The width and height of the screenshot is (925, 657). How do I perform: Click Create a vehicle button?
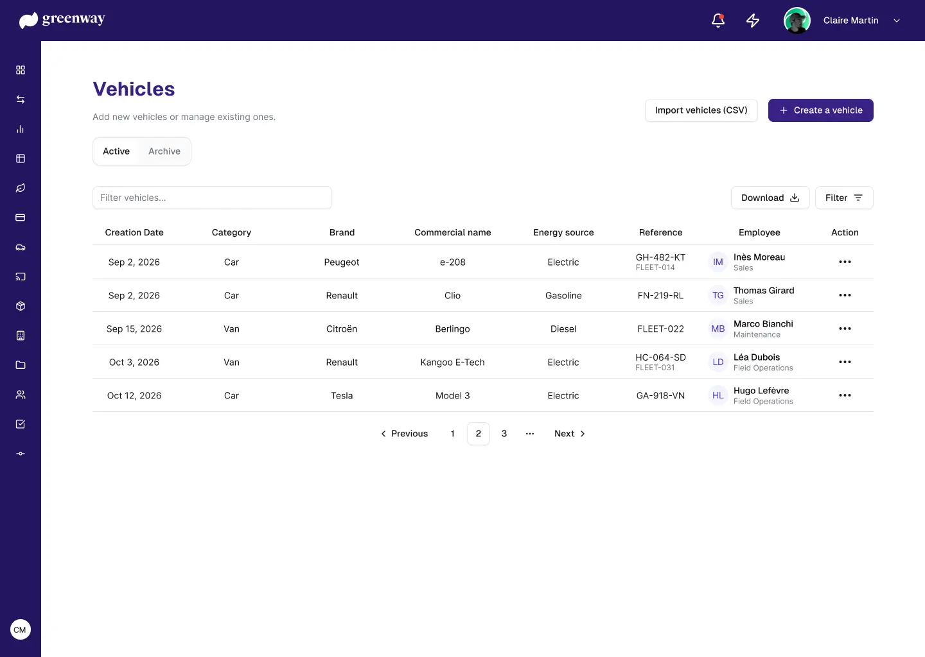(821, 110)
